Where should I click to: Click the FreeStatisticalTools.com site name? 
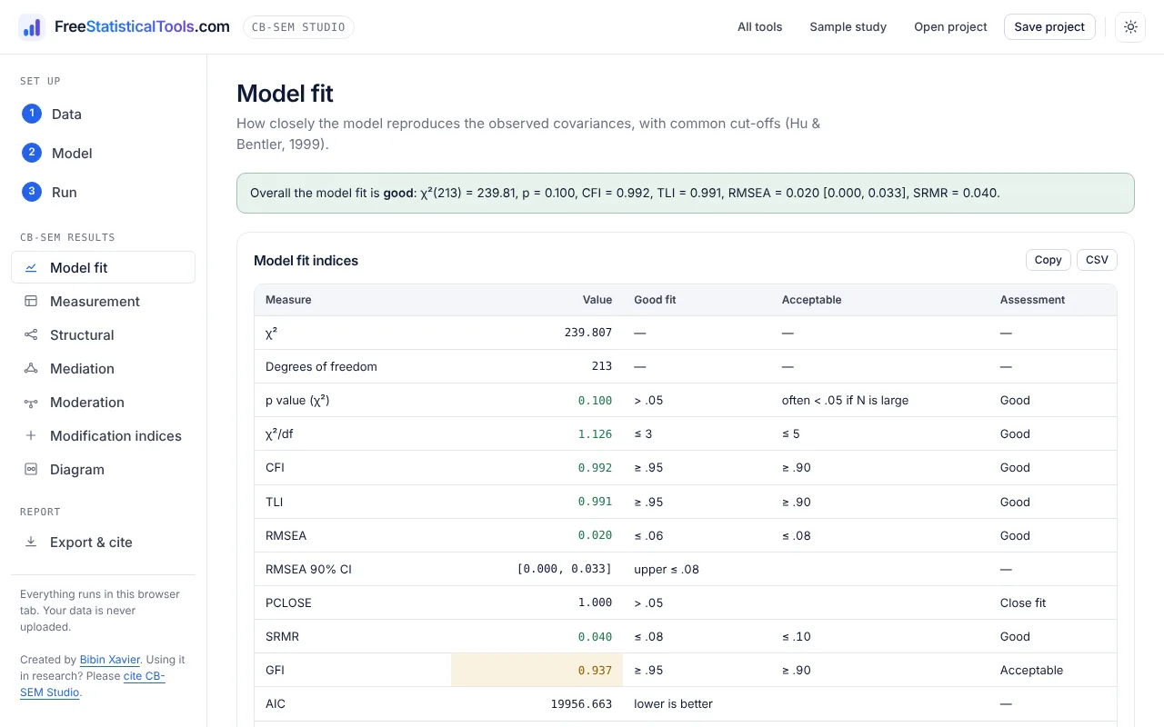pyautogui.click(x=142, y=27)
